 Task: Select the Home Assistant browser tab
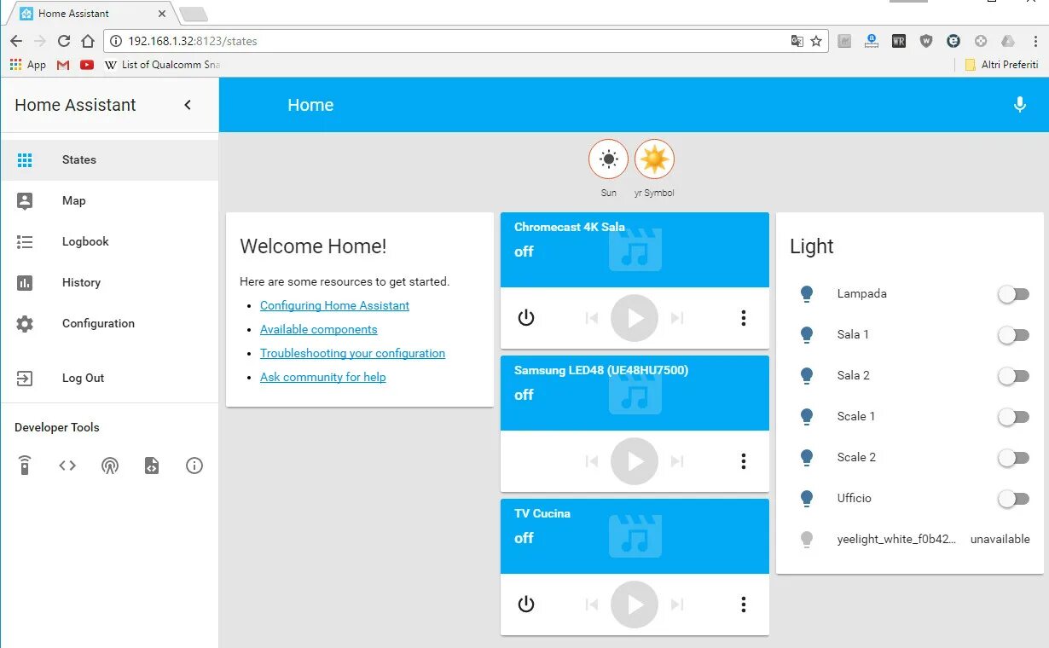[x=92, y=14]
